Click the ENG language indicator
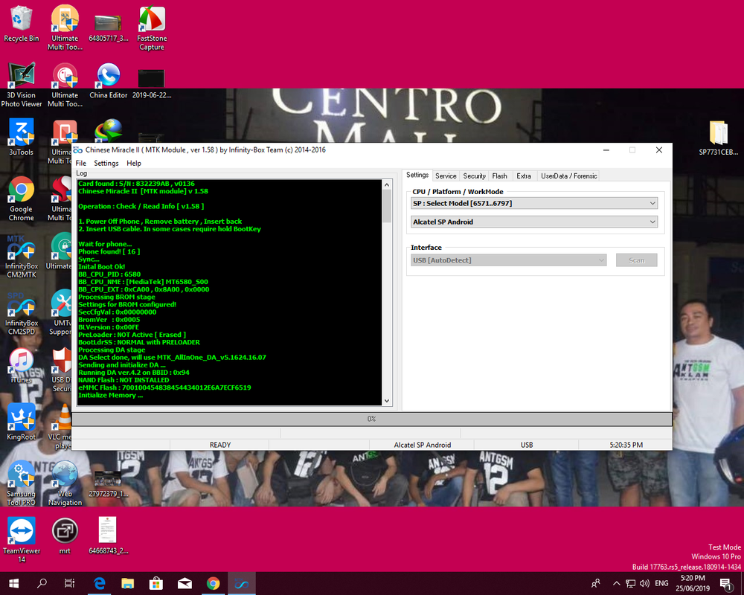Screen dimensions: 744x595 (661, 583)
